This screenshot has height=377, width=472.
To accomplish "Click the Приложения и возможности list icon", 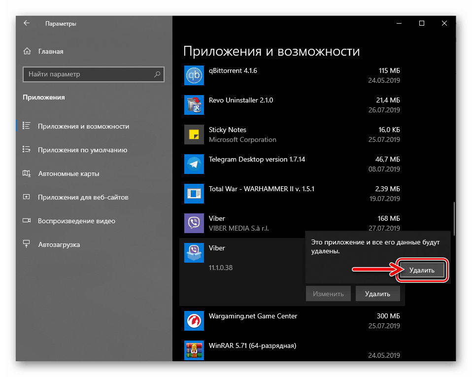I will pos(27,126).
